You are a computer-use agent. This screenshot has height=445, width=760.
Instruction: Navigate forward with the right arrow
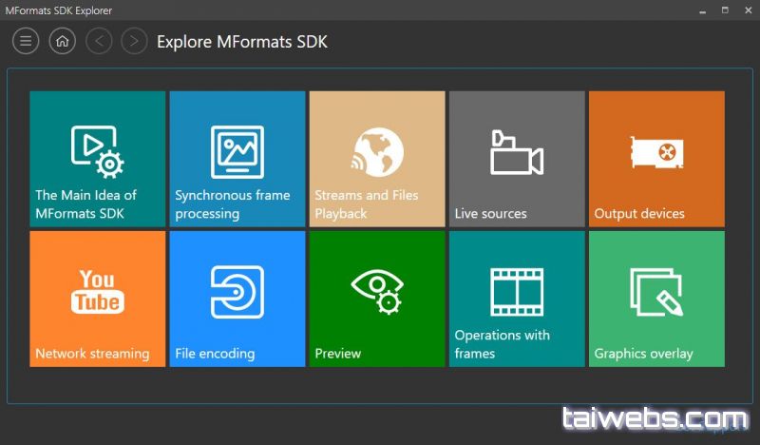[135, 41]
